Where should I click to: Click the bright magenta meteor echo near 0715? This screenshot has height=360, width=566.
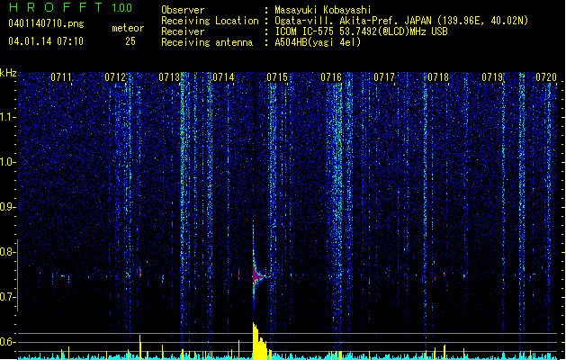coord(257,275)
